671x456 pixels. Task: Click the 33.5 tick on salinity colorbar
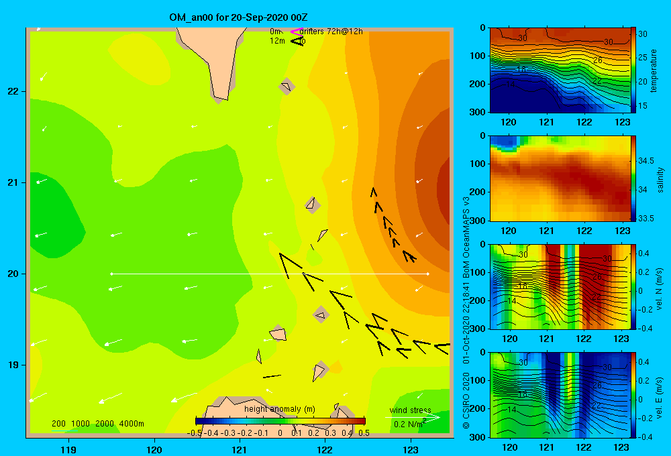pyautogui.click(x=646, y=218)
